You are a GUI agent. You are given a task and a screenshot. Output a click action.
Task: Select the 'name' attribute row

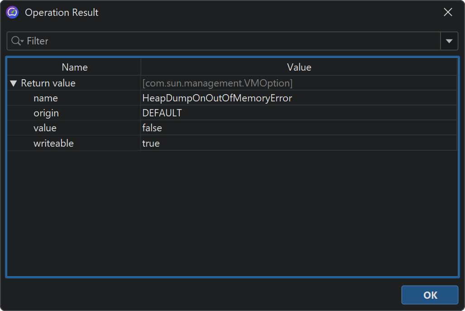click(46, 98)
